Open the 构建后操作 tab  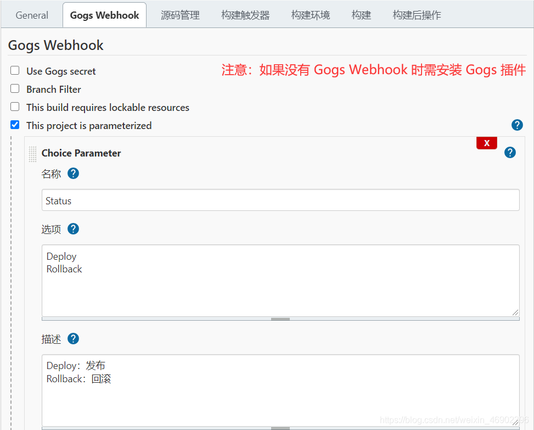417,15
